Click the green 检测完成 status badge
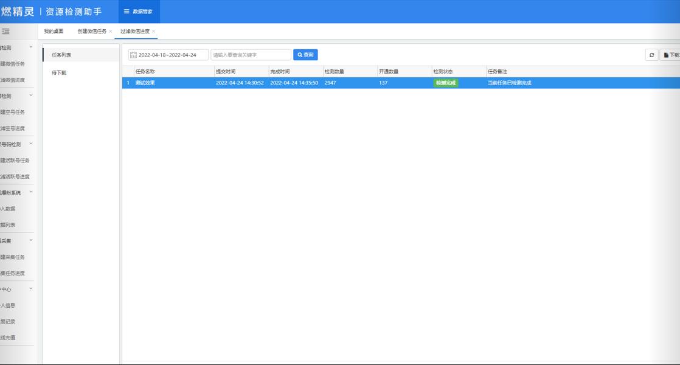 click(x=445, y=83)
